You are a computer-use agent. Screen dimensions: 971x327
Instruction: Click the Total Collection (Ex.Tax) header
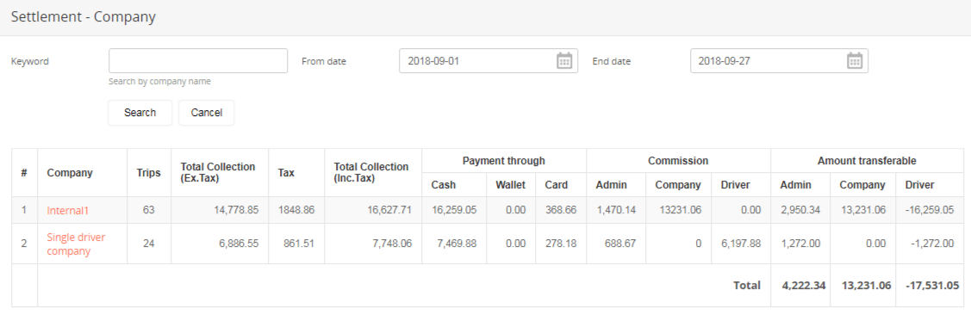tap(218, 172)
